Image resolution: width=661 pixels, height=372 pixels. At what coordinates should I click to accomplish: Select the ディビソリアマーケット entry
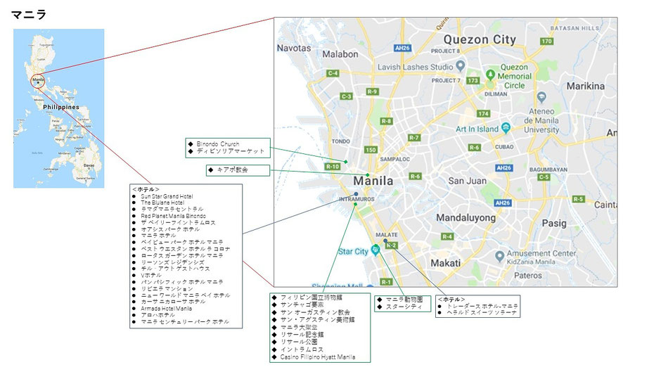point(231,151)
